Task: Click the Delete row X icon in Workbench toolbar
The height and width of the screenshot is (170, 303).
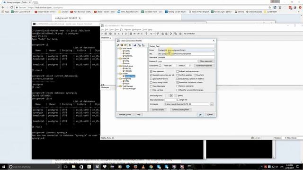Action: click(x=142, y=34)
